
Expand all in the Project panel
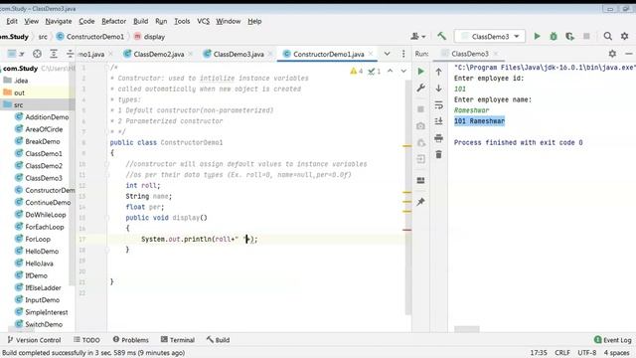(x=54, y=54)
